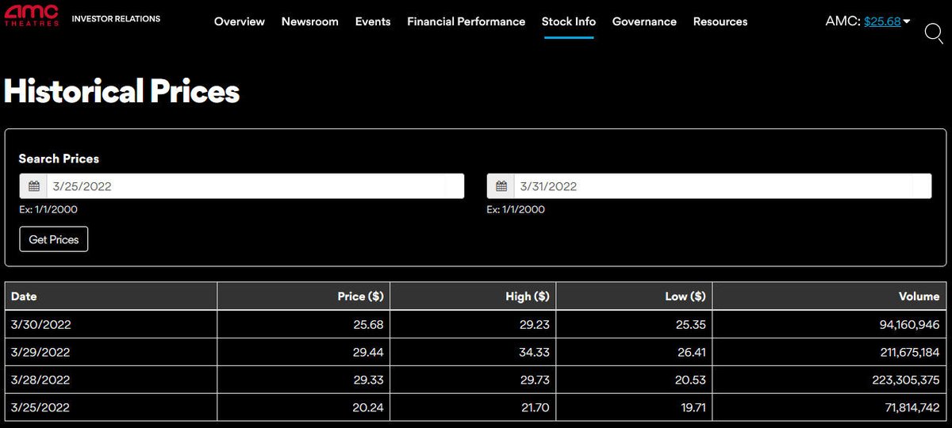Screen dimensions: 952x428
Task: Click the low value 20.53
Action: (690, 380)
